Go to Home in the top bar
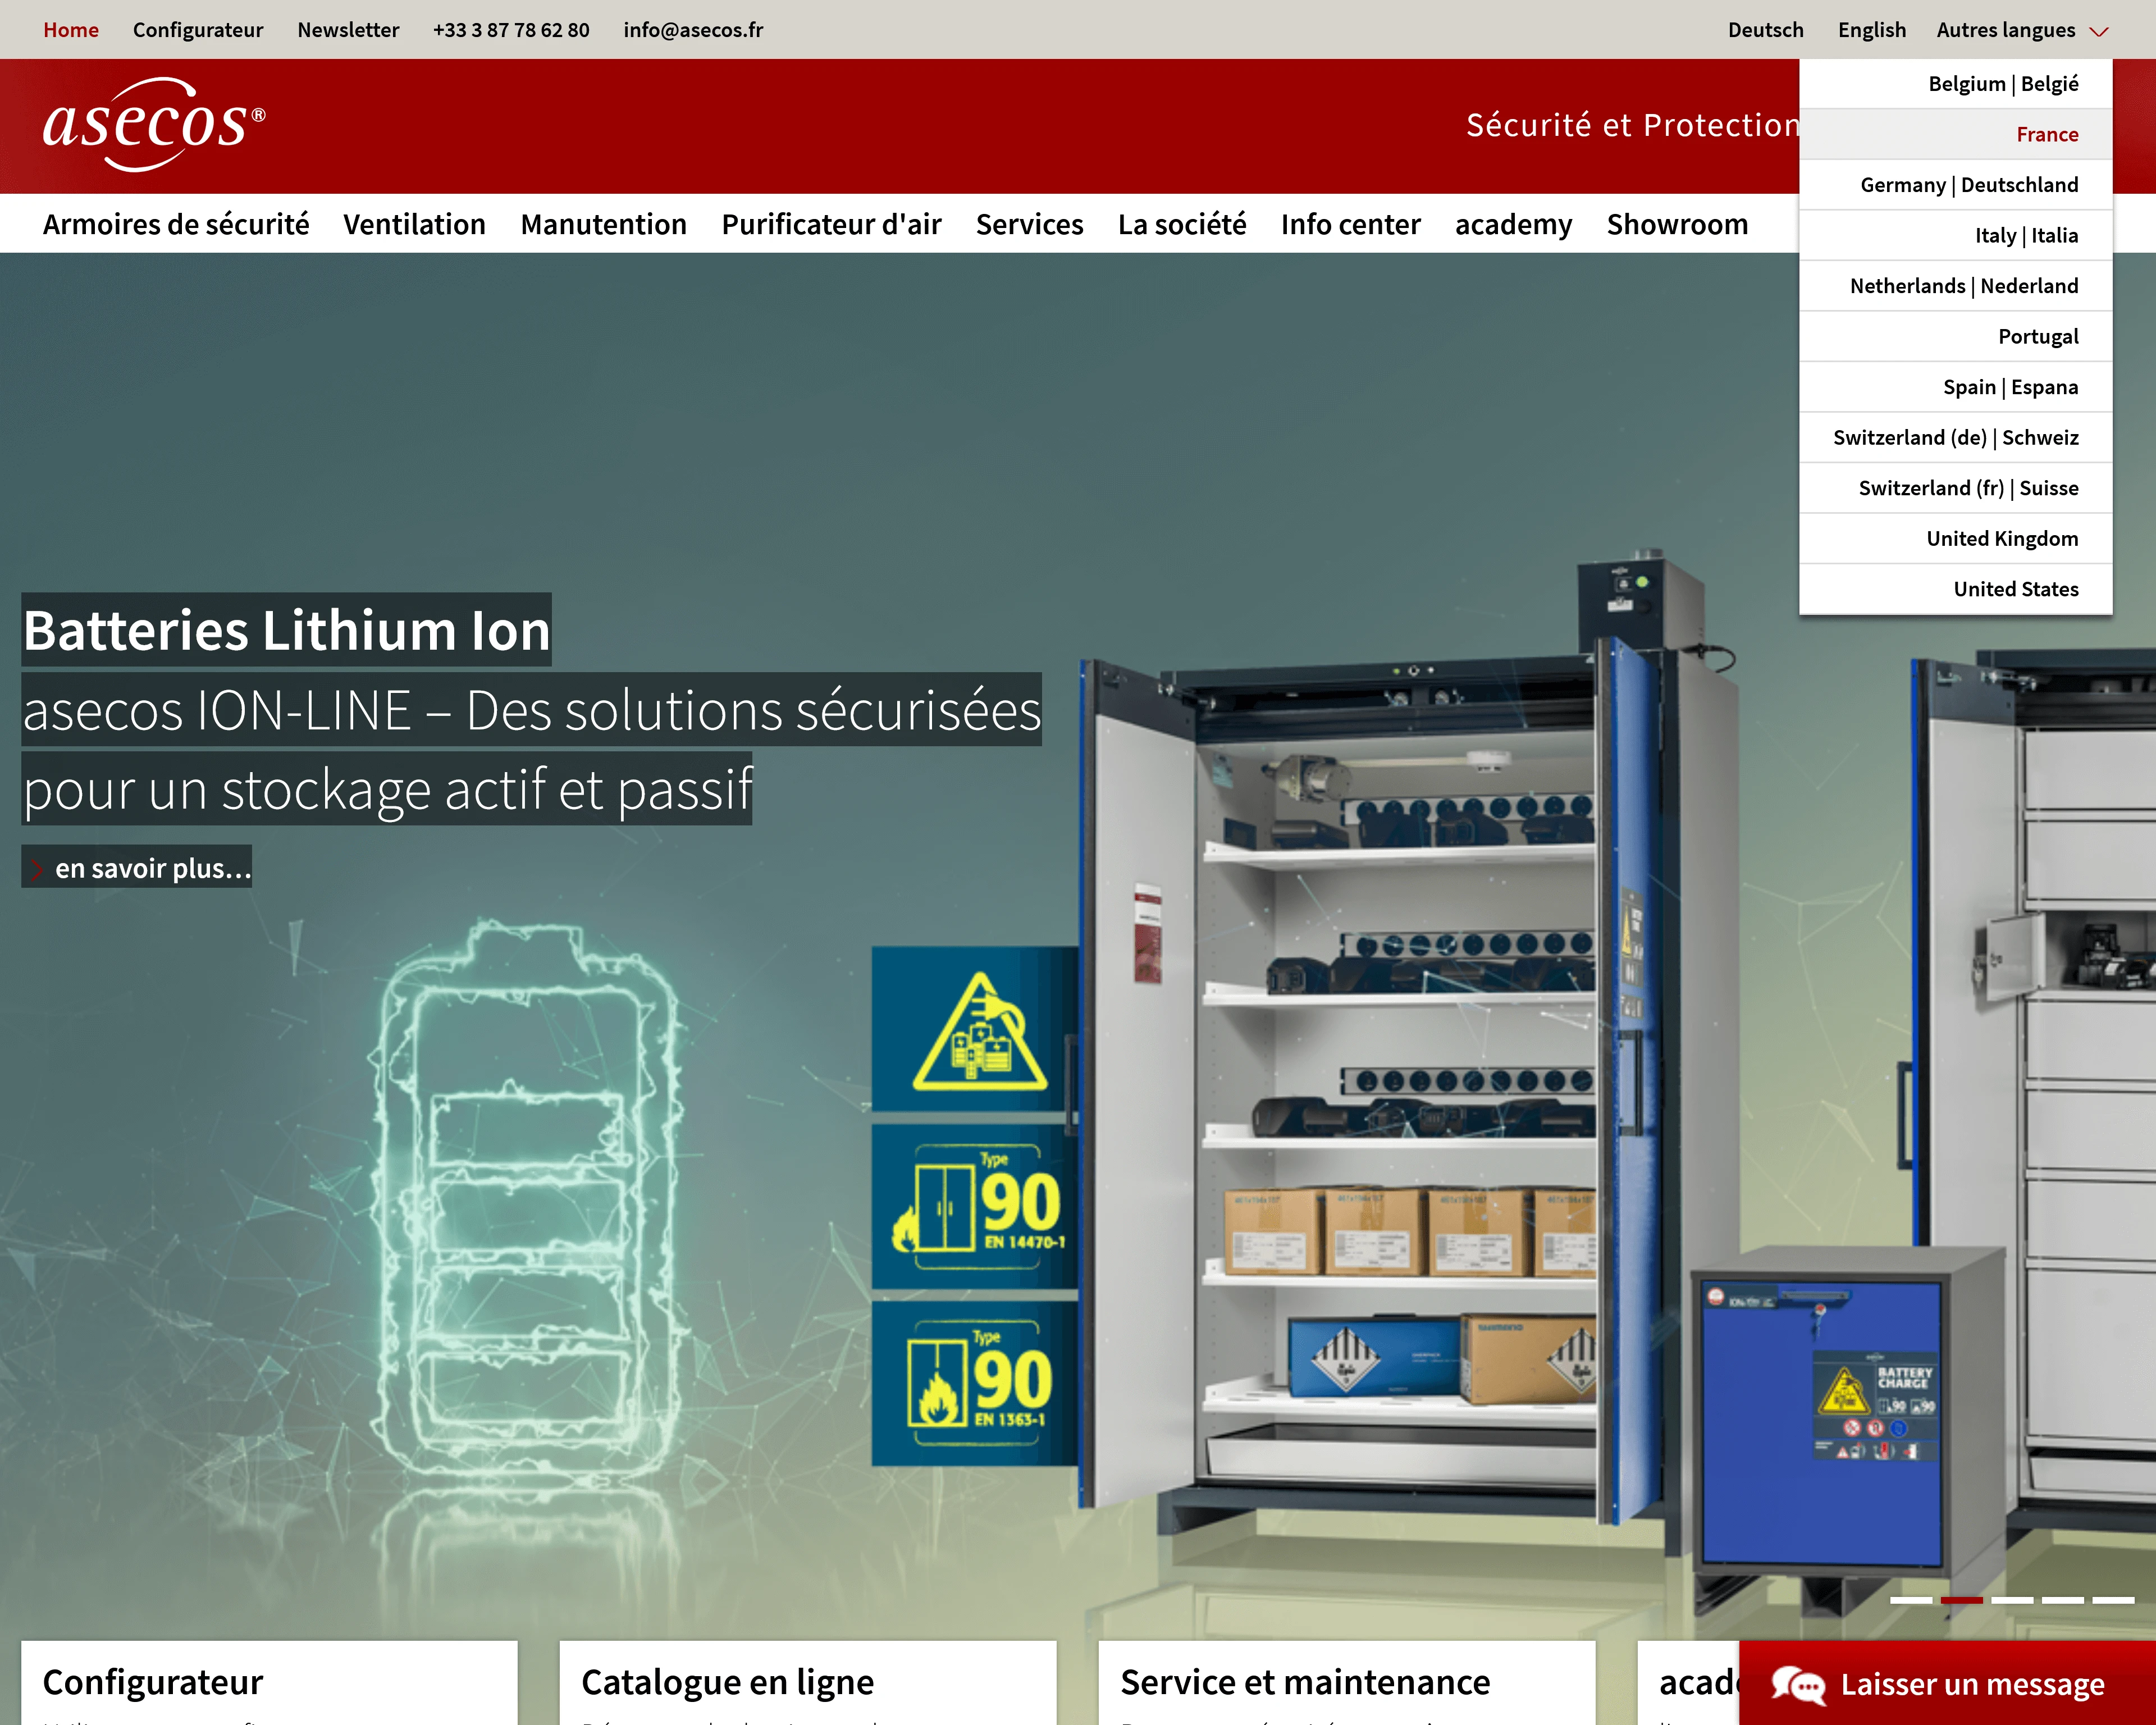Viewport: 2156px width, 1725px height. point(71,30)
